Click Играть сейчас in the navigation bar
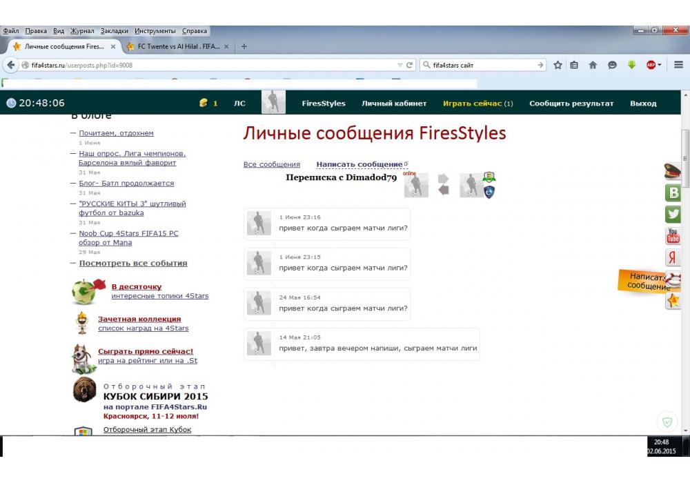 point(473,103)
